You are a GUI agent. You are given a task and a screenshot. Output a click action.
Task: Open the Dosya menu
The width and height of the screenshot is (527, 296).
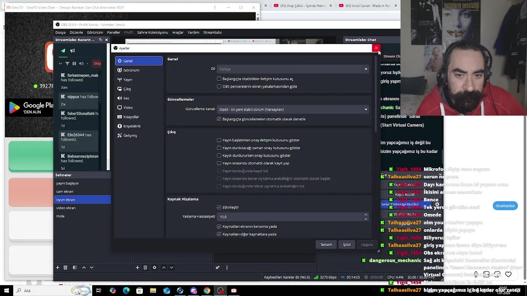point(61,32)
